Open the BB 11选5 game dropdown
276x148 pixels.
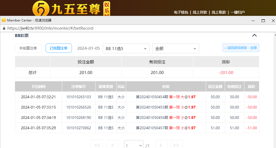pos(126,48)
